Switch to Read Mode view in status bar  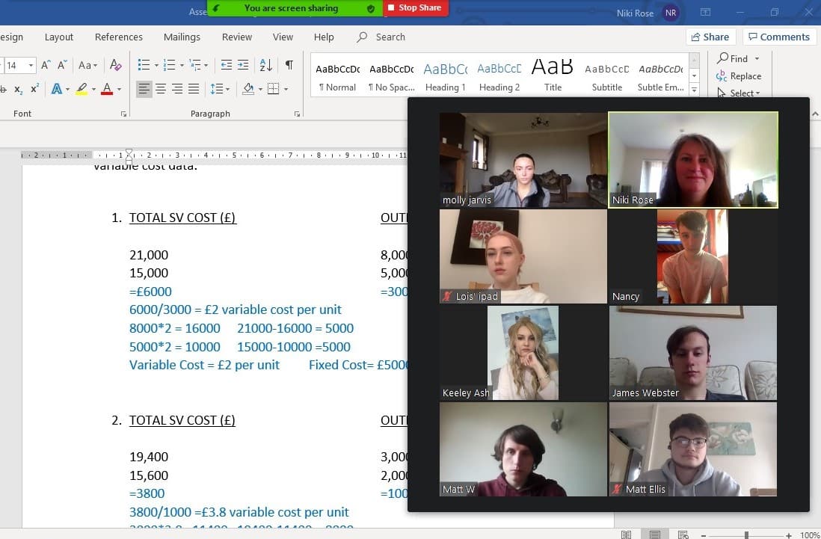pyautogui.click(x=626, y=535)
